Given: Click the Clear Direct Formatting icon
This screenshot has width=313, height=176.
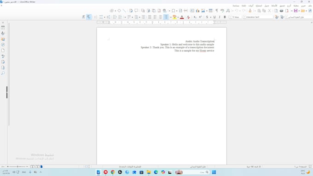Looking at the screenshot, I should pos(188,17).
